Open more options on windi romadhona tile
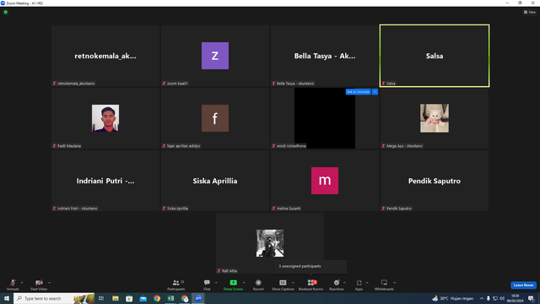 375,92
